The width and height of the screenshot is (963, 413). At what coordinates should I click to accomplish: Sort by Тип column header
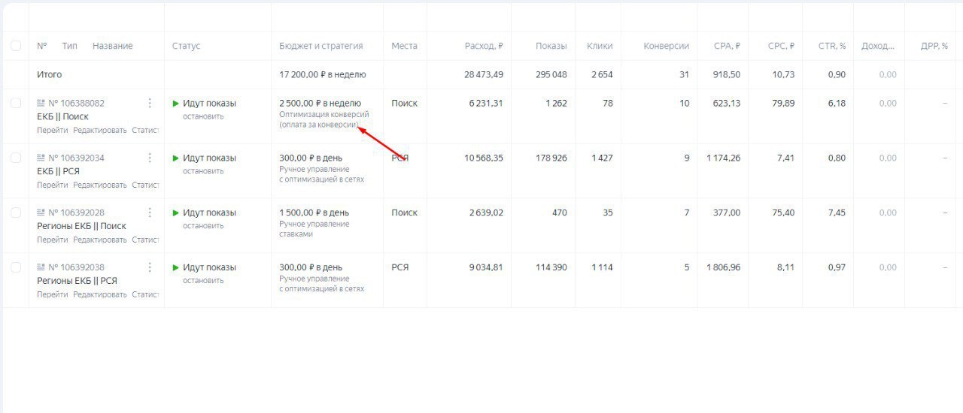coord(70,46)
